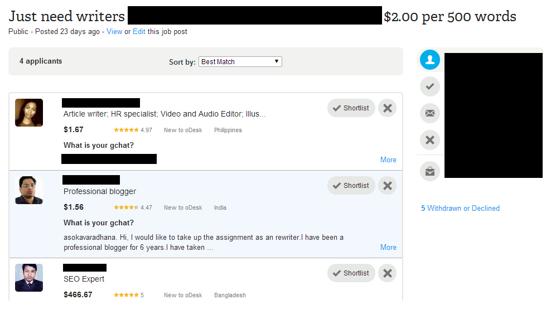Dismiss the Professional blogger applicant
The width and height of the screenshot is (546, 319).
[x=388, y=186]
